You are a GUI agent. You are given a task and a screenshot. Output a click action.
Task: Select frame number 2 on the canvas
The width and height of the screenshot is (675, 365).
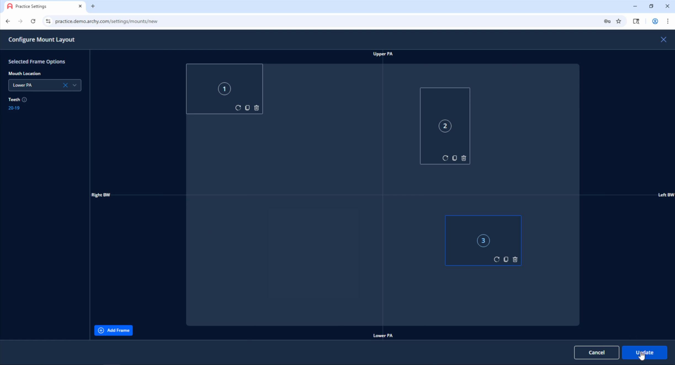[445, 126]
